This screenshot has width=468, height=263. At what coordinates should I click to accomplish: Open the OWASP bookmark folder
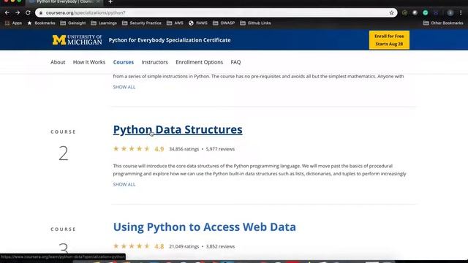pyautogui.click(x=224, y=23)
